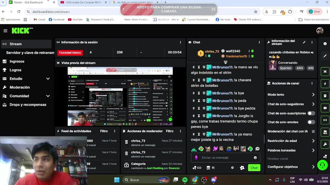This screenshot has height=185, width=330.
Task: Toggle Chat de solo-suscriptores switch
Action: coord(311,113)
